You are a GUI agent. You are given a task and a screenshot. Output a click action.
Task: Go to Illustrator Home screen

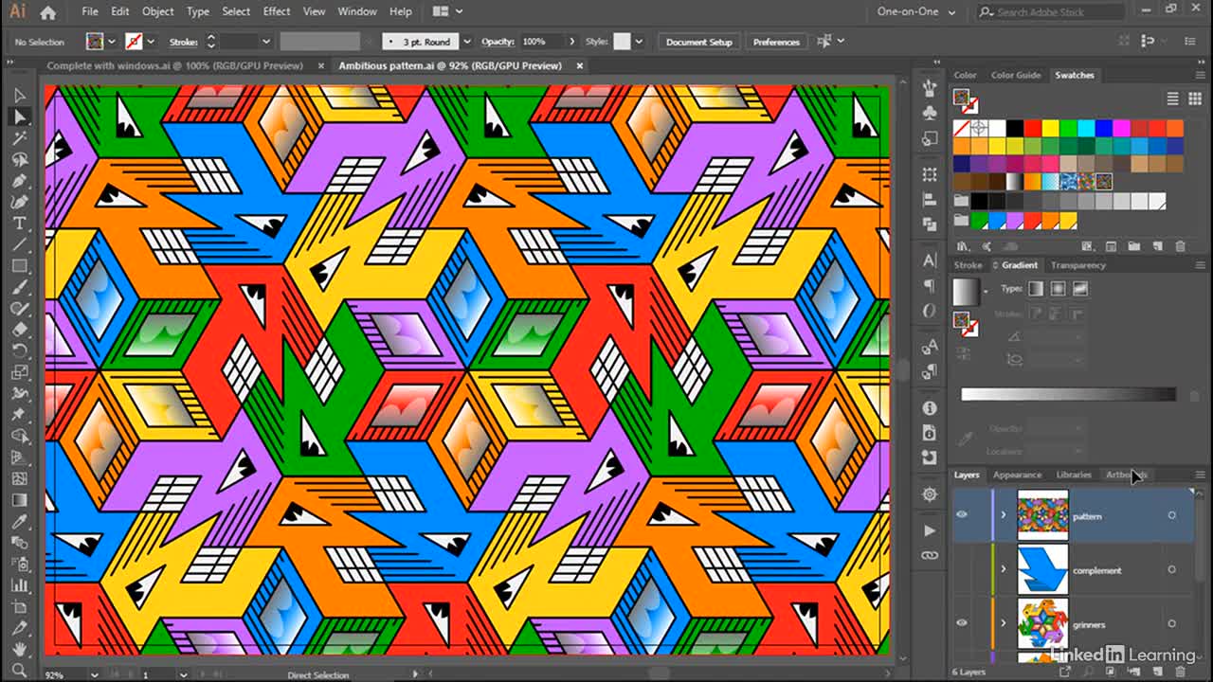48,12
